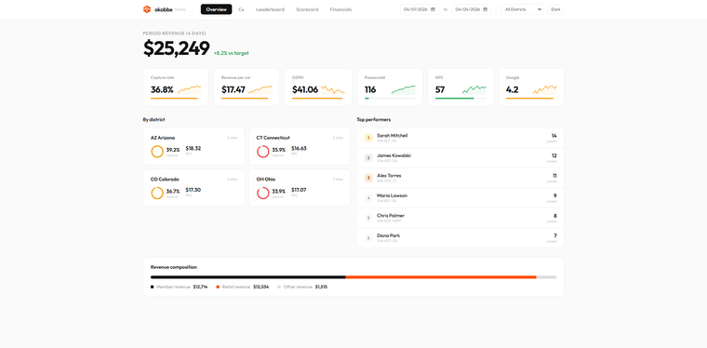This screenshot has width=707, height=348.
Task: Click the $12,534 retail revenue amount
Action: [x=260, y=287]
